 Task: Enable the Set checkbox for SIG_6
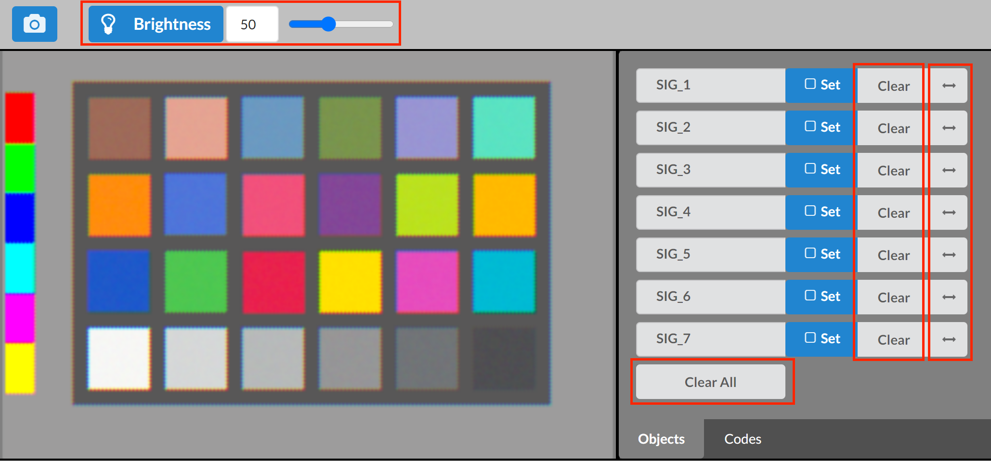811,296
